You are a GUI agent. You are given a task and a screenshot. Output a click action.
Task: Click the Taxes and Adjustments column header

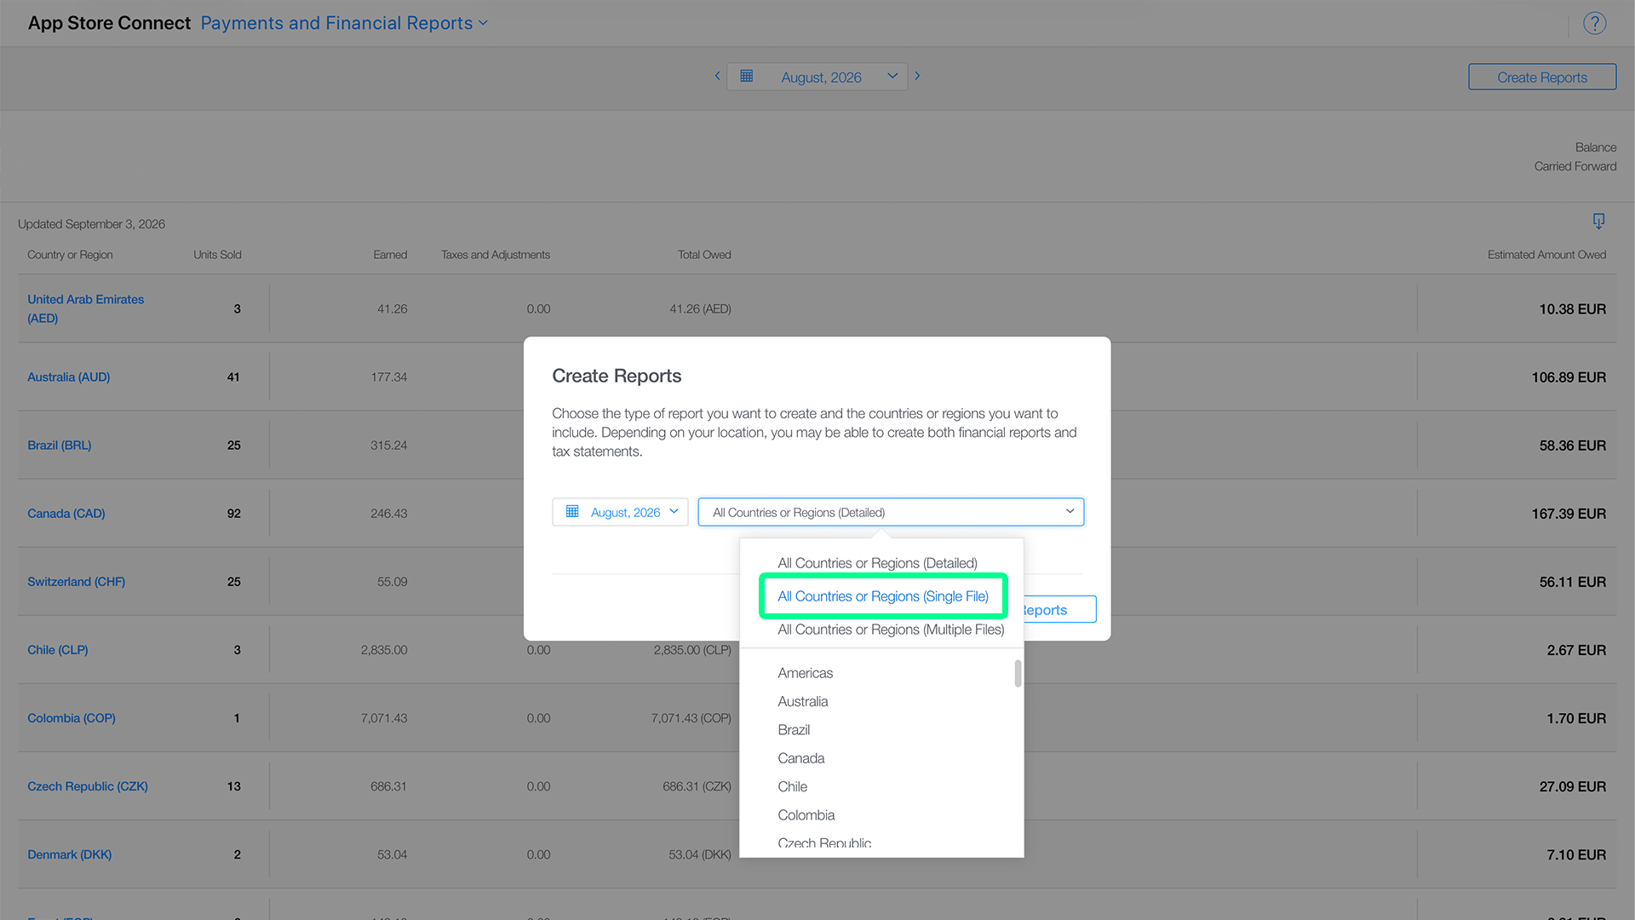[x=496, y=255]
